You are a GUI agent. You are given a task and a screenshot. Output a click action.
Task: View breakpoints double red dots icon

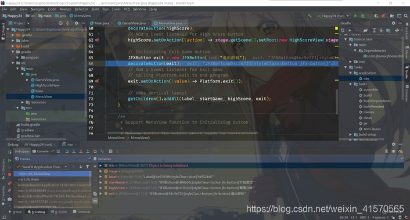click(x=10, y=183)
